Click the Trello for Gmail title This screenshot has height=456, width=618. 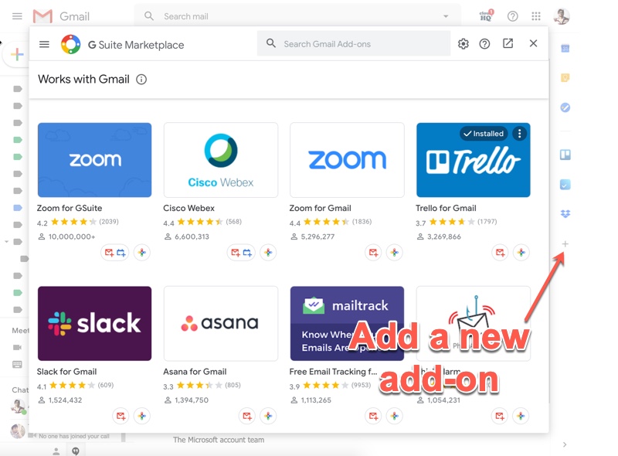(x=446, y=208)
